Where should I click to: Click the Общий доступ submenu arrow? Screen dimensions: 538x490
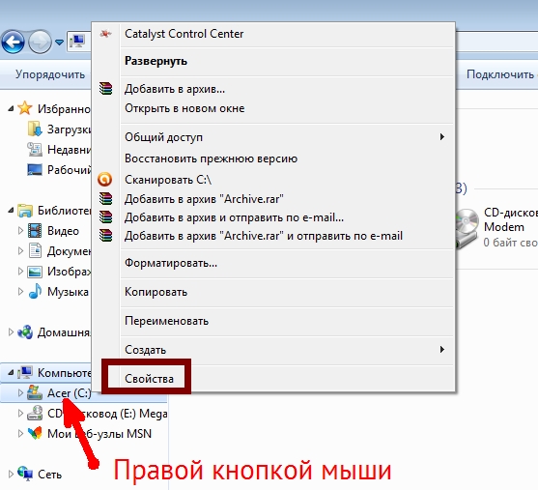(x=442, y=137)
